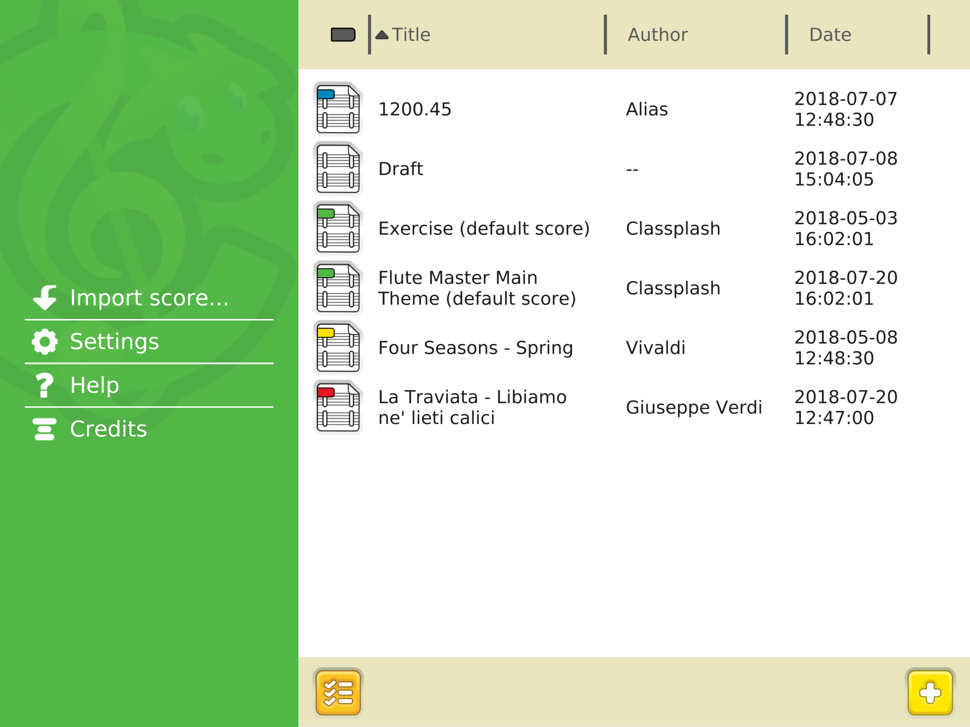Toggle sort order on Title column

coord(411,35)
